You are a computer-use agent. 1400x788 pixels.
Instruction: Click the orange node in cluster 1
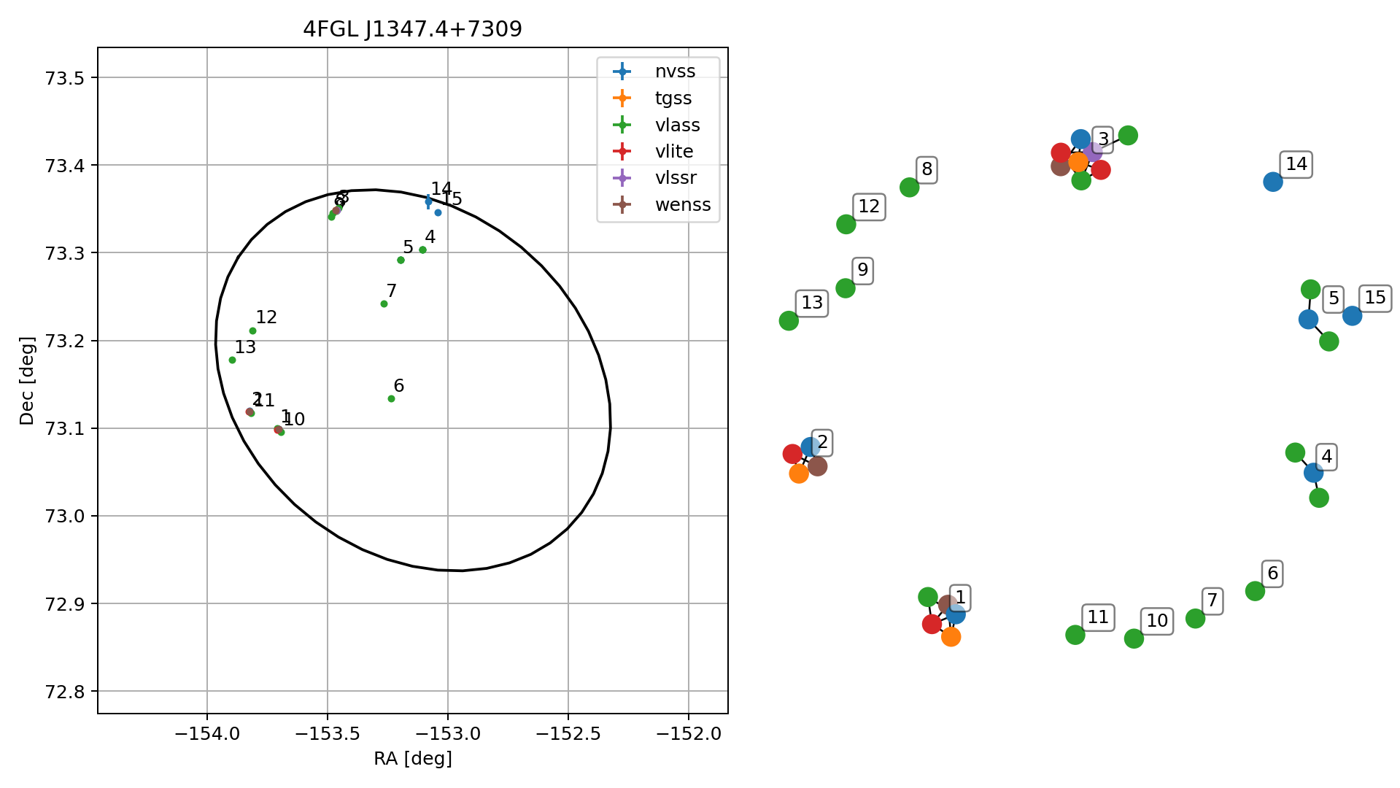pos(951,637)
